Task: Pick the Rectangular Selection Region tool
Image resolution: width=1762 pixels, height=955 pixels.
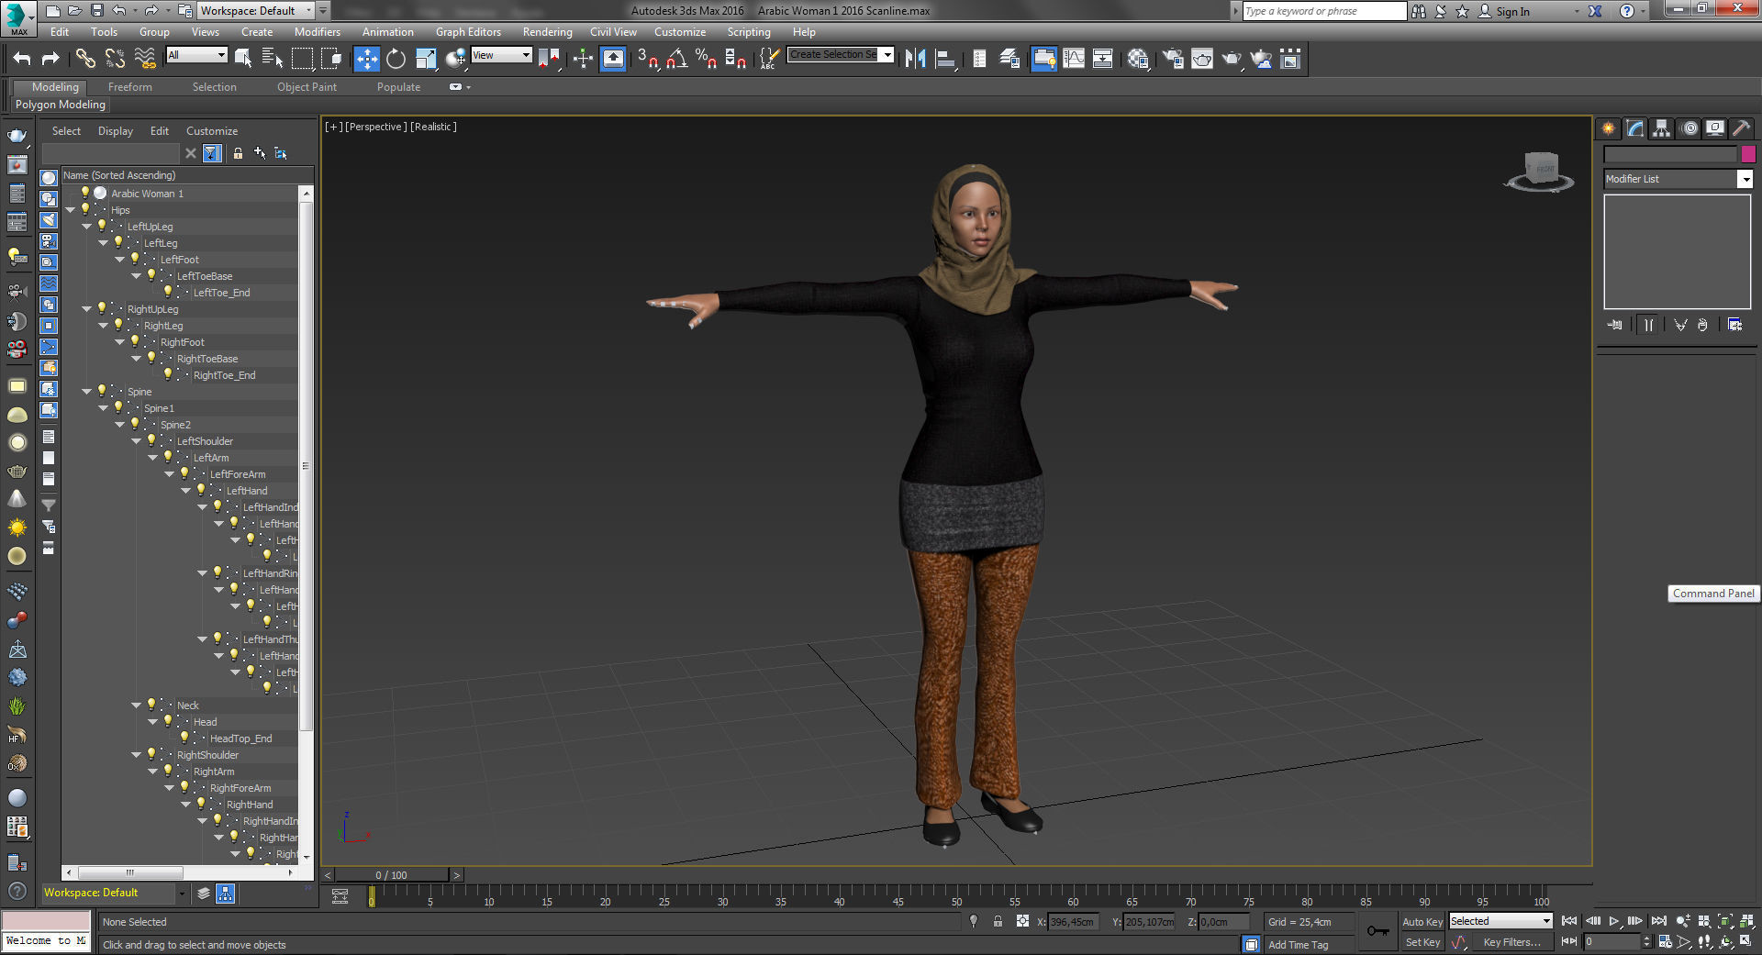Action: point(302,59)
